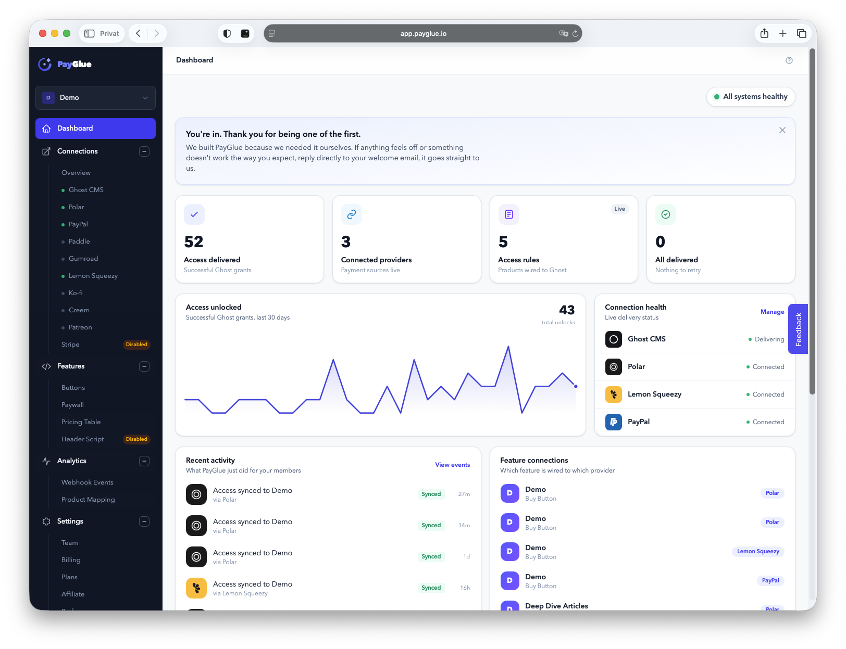The height and width of the screenshot is (649, 846).
Task: Open a new tab with plus icon
Action: pos(783,33)
